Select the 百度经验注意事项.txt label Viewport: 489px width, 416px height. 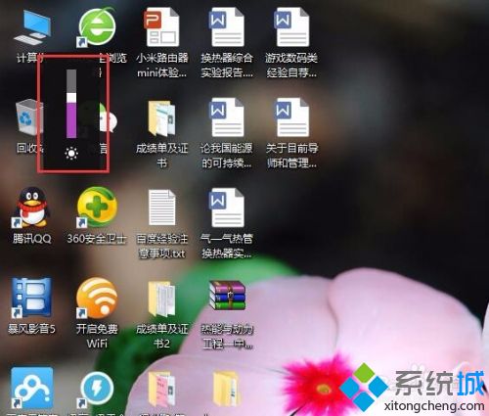[x=162, y=246]
